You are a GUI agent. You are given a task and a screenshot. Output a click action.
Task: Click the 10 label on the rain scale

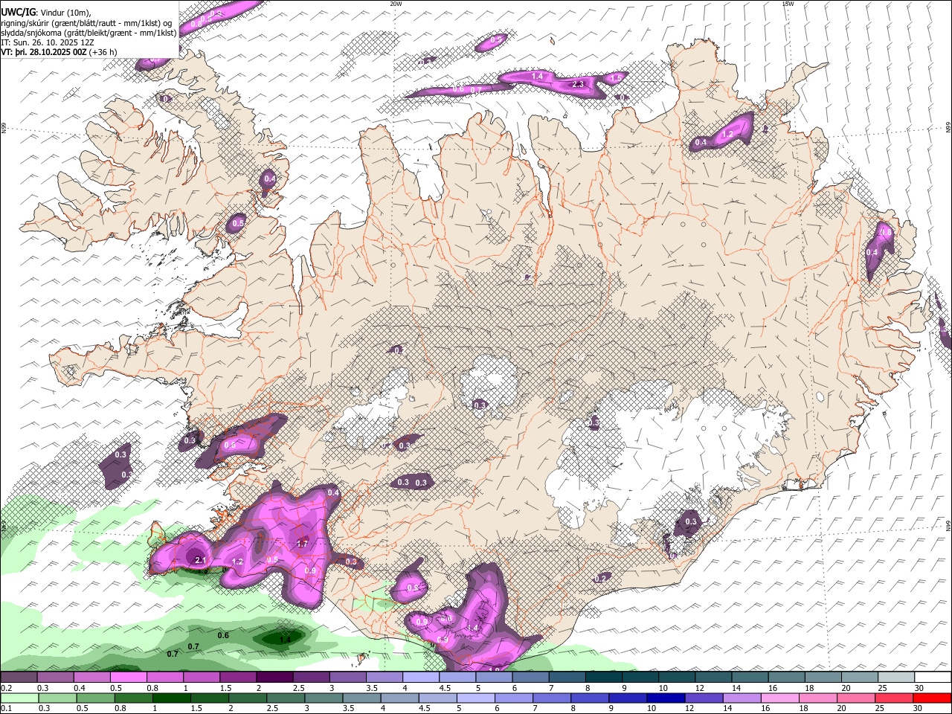652,709
